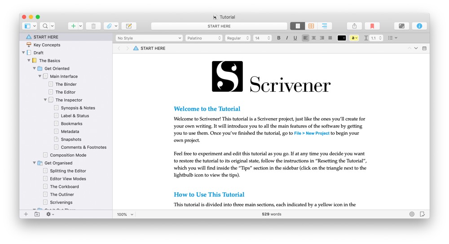The image size is (449, 244).
Task: Open the No Style paragraph style dropdown
Action: pyautogui.click(x=149, y=38)
